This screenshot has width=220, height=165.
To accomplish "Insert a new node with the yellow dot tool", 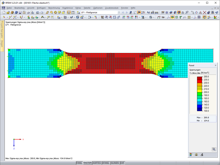I will [4, 17].
